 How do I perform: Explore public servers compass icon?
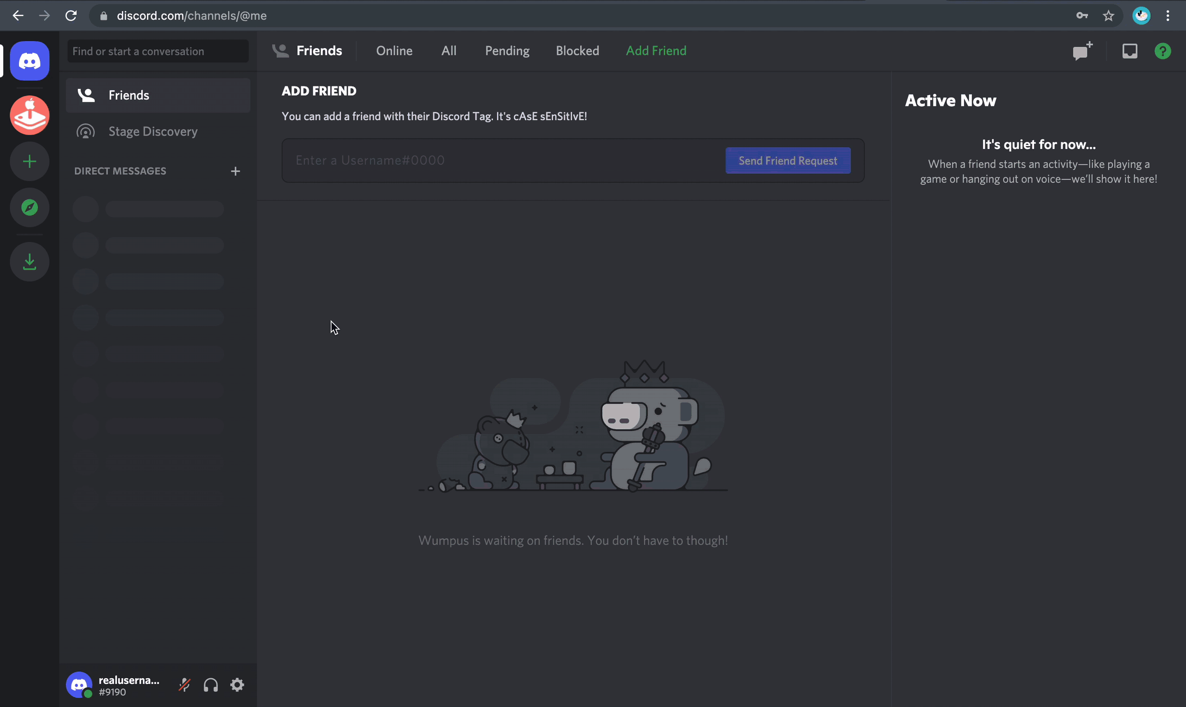(30, 207)
